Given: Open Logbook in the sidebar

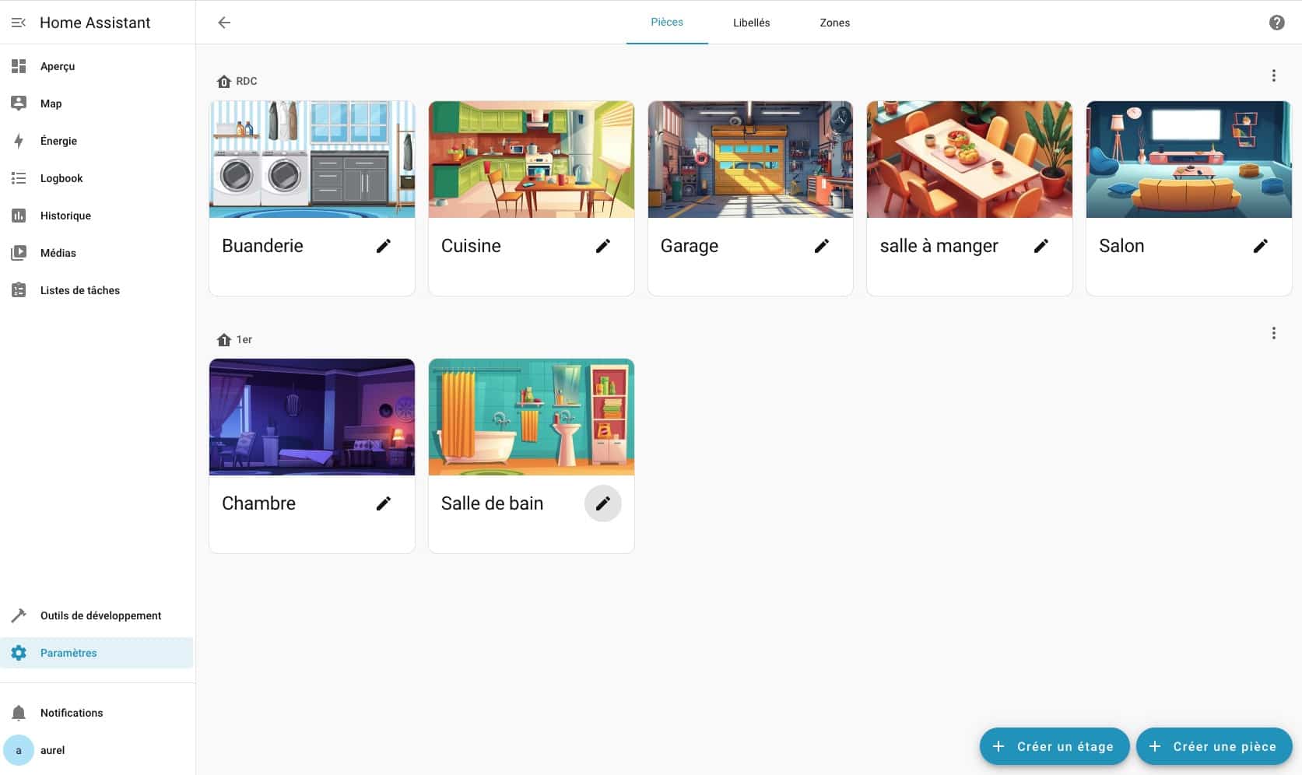Looking at the screenshot, I should click(97, 178).
